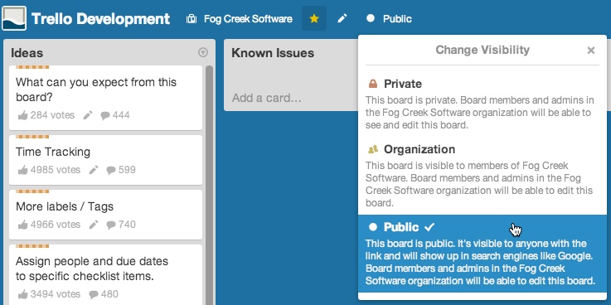Click the lock icon beside Private
Image resolution: width=611 pixels, height=305 pixels.
coord(373,84)
